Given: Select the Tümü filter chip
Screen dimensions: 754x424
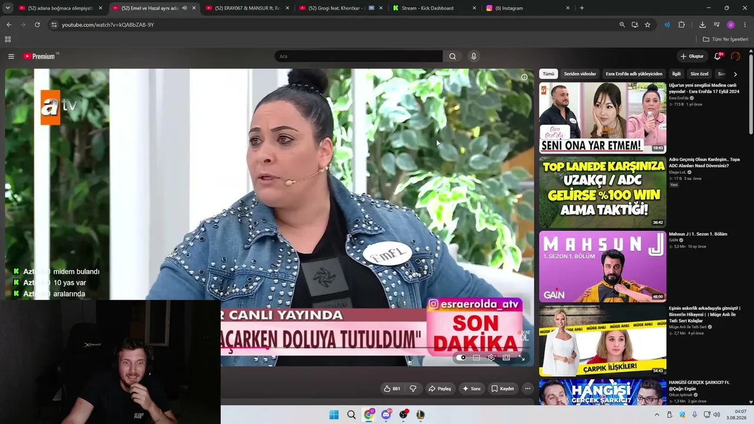Looking at the screenshot, I should pos(548,74).
